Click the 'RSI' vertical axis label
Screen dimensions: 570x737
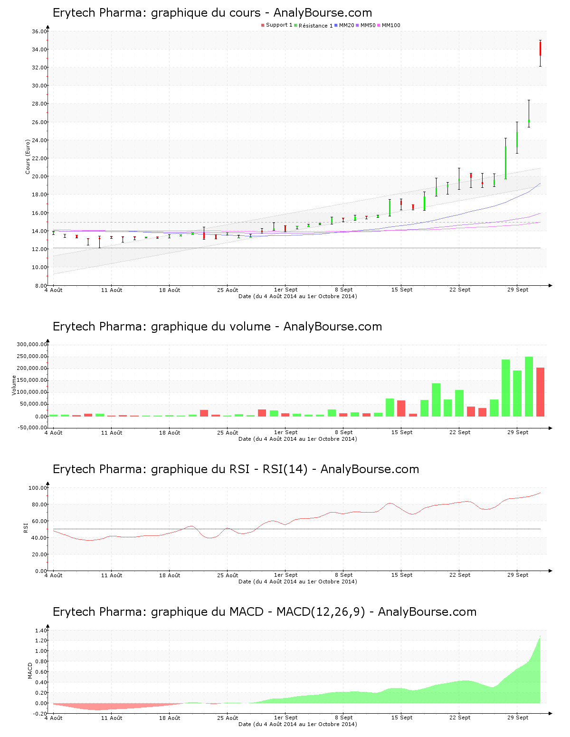26,527
